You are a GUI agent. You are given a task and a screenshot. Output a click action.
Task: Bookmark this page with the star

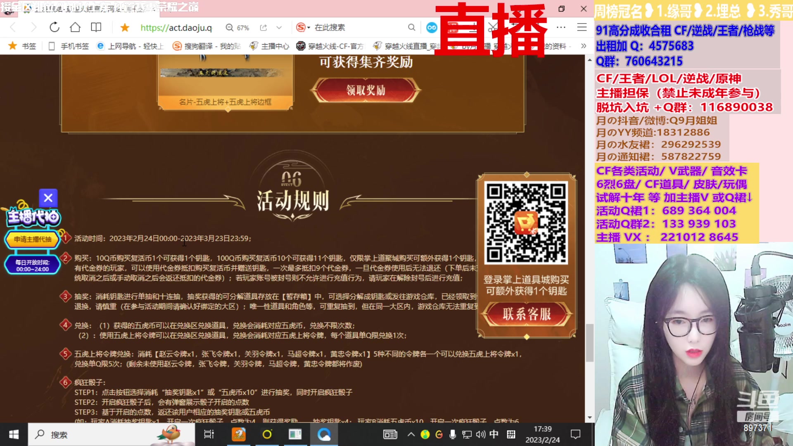(x=125, y=28)
